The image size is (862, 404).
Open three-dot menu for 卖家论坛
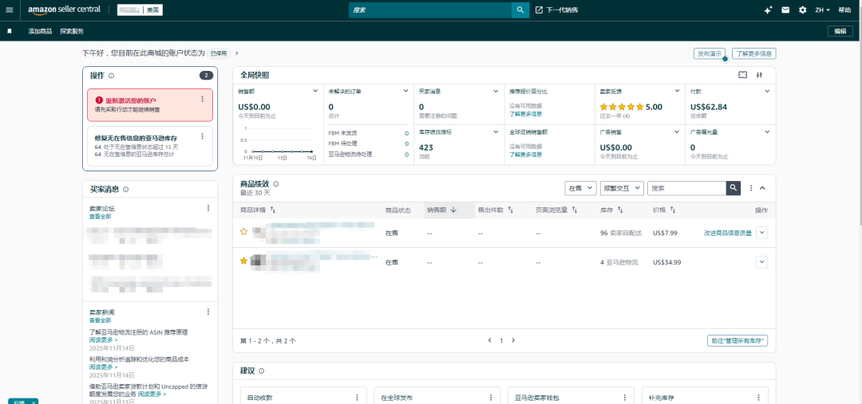pos(208,208)
